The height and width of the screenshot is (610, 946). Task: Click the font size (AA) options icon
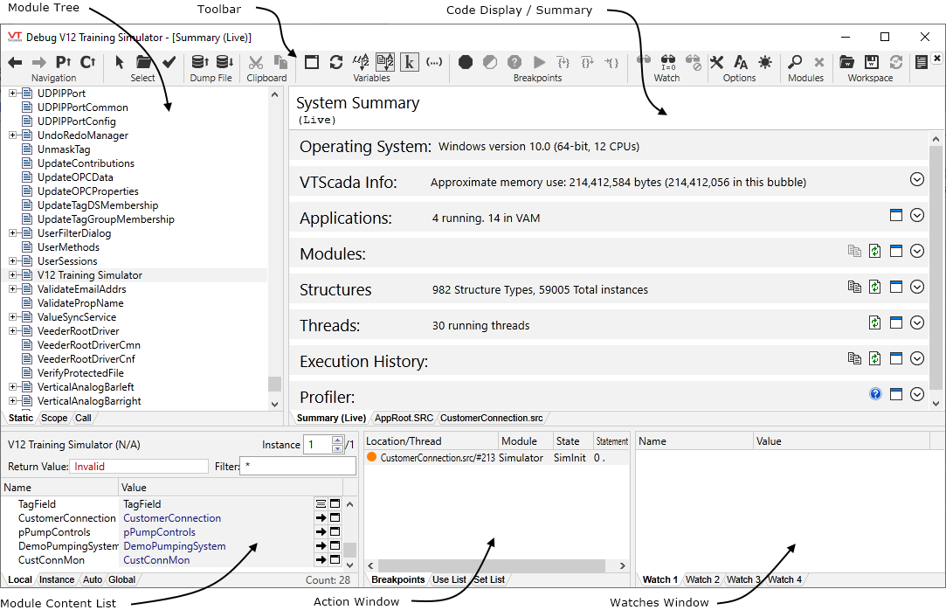coord(741,62)
